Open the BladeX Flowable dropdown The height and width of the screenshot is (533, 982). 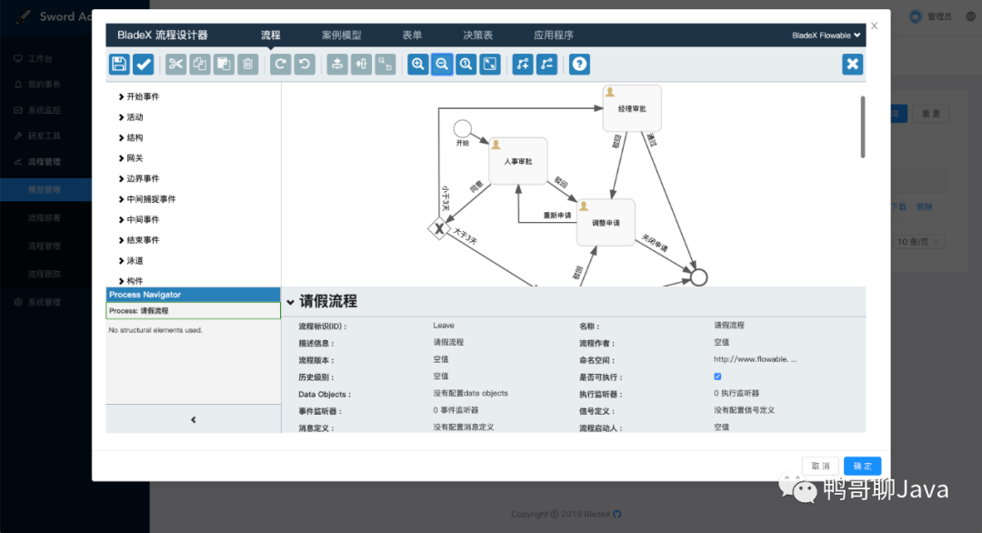(826, 35)
